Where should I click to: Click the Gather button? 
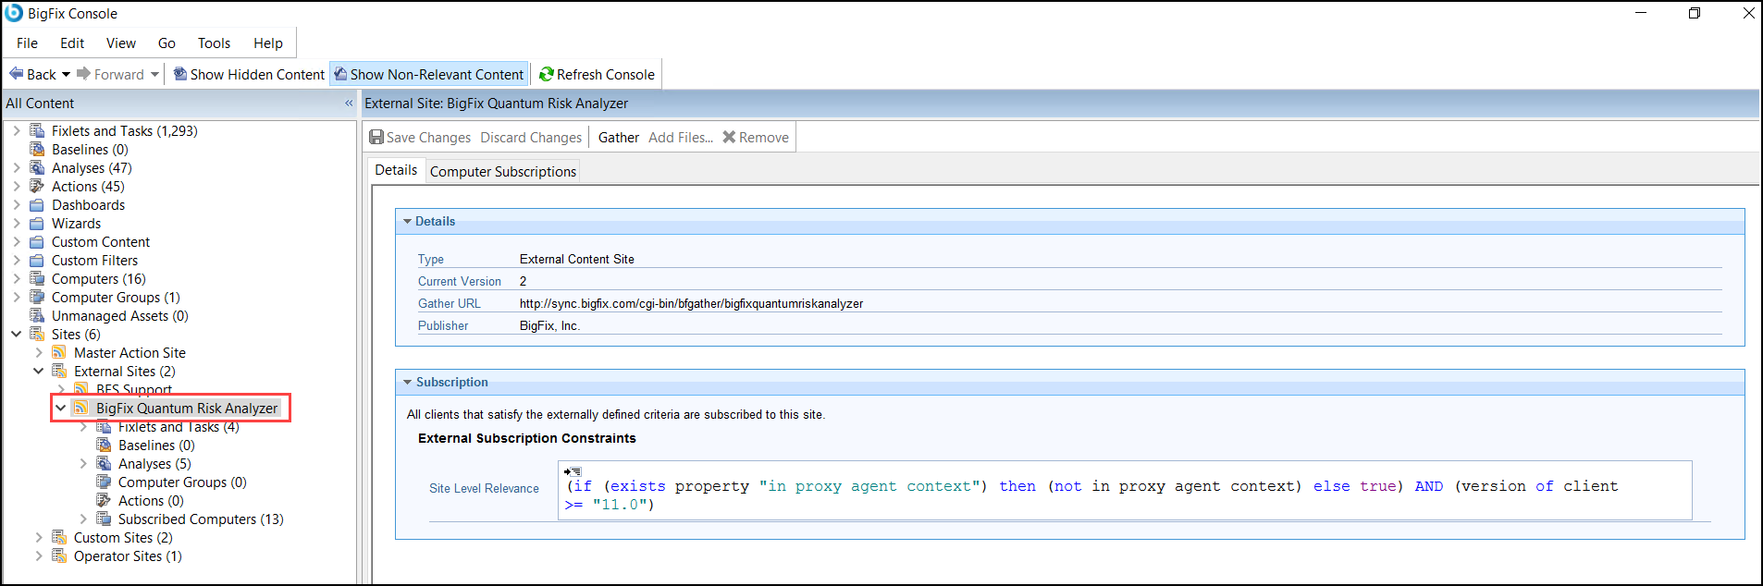[x=619, y=137]
